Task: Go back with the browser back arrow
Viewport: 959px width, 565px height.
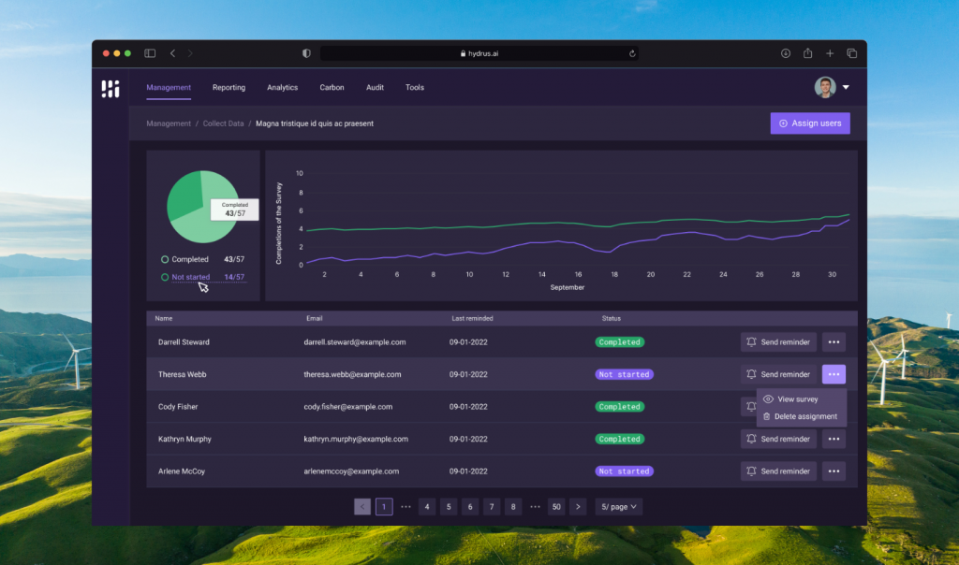Action: (x=173, y=53)
